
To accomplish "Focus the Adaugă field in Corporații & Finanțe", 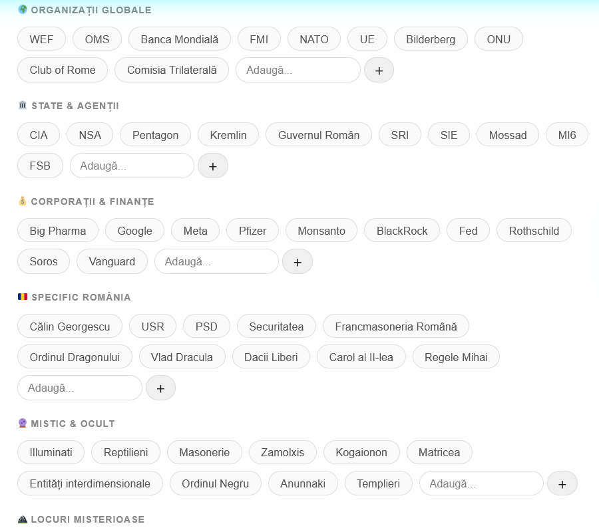I will click(216, 262).
